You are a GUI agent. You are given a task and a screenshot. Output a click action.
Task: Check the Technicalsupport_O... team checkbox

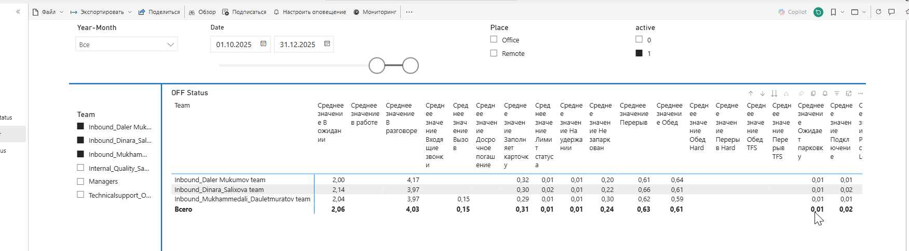coord(80,195)
